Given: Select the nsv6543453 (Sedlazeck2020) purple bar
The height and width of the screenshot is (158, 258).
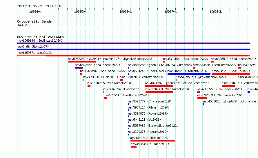Looking at the screenshot, I should pyautogui.click(x=79, y=68).
